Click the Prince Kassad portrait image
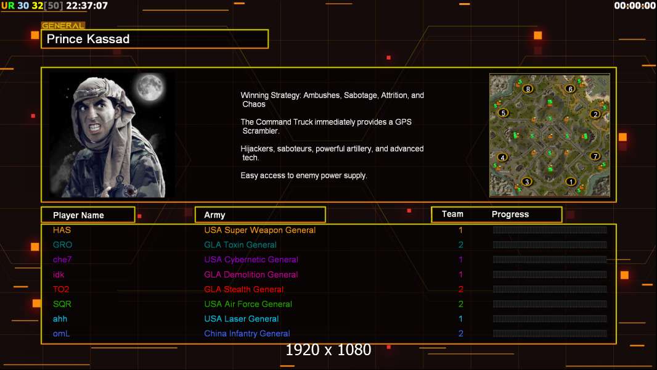The width and height of the screenshot is (657, 370). [x=111, y=135]
